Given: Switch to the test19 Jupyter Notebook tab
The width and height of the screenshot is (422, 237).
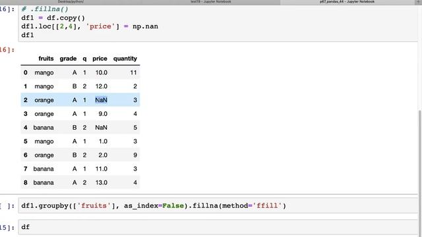Looking at the screenshot, I should (x=211, y=2).
